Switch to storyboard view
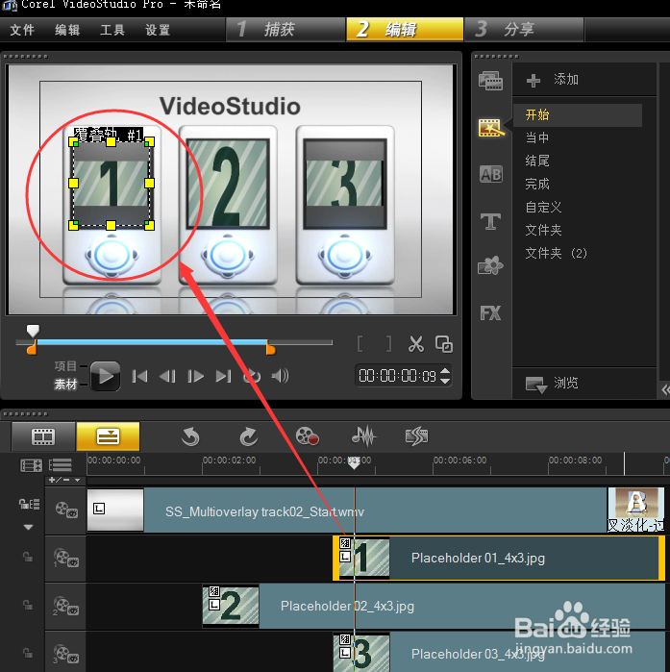 [43, 436]
